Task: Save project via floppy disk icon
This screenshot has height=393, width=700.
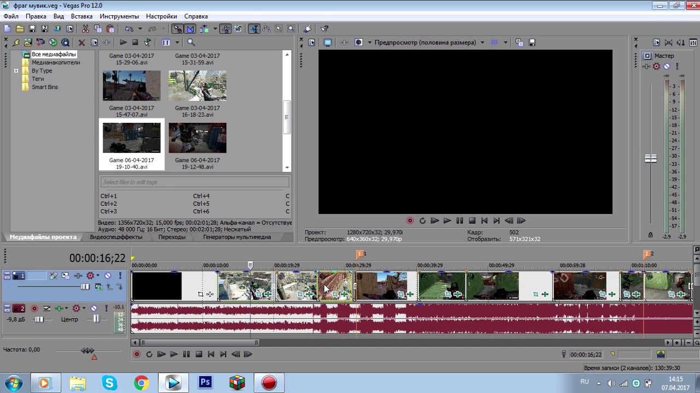Action: [x=32, y=28]
